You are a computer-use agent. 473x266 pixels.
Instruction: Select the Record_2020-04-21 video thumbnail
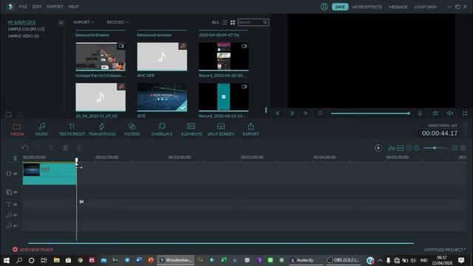(223, 97)
